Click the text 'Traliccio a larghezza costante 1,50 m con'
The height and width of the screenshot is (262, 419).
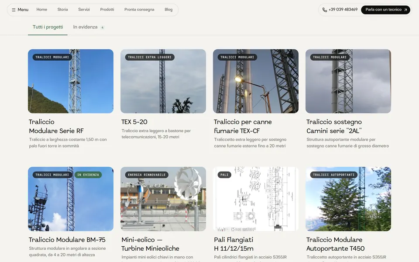pos(68,140)
